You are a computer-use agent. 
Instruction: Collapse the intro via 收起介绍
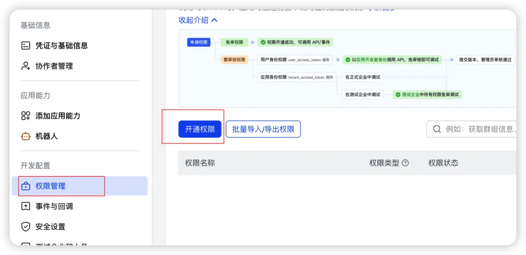coord(198,20)
